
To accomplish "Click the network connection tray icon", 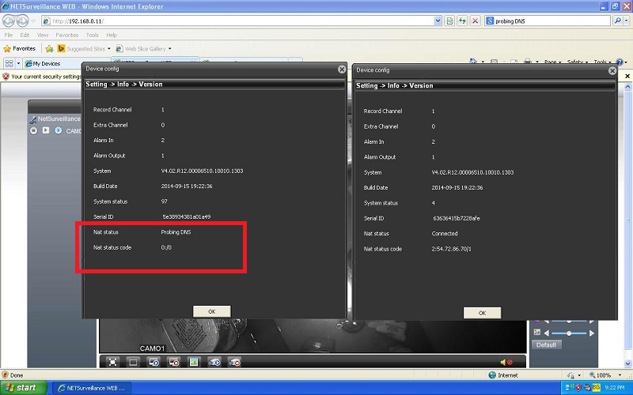I will [569, 388].
